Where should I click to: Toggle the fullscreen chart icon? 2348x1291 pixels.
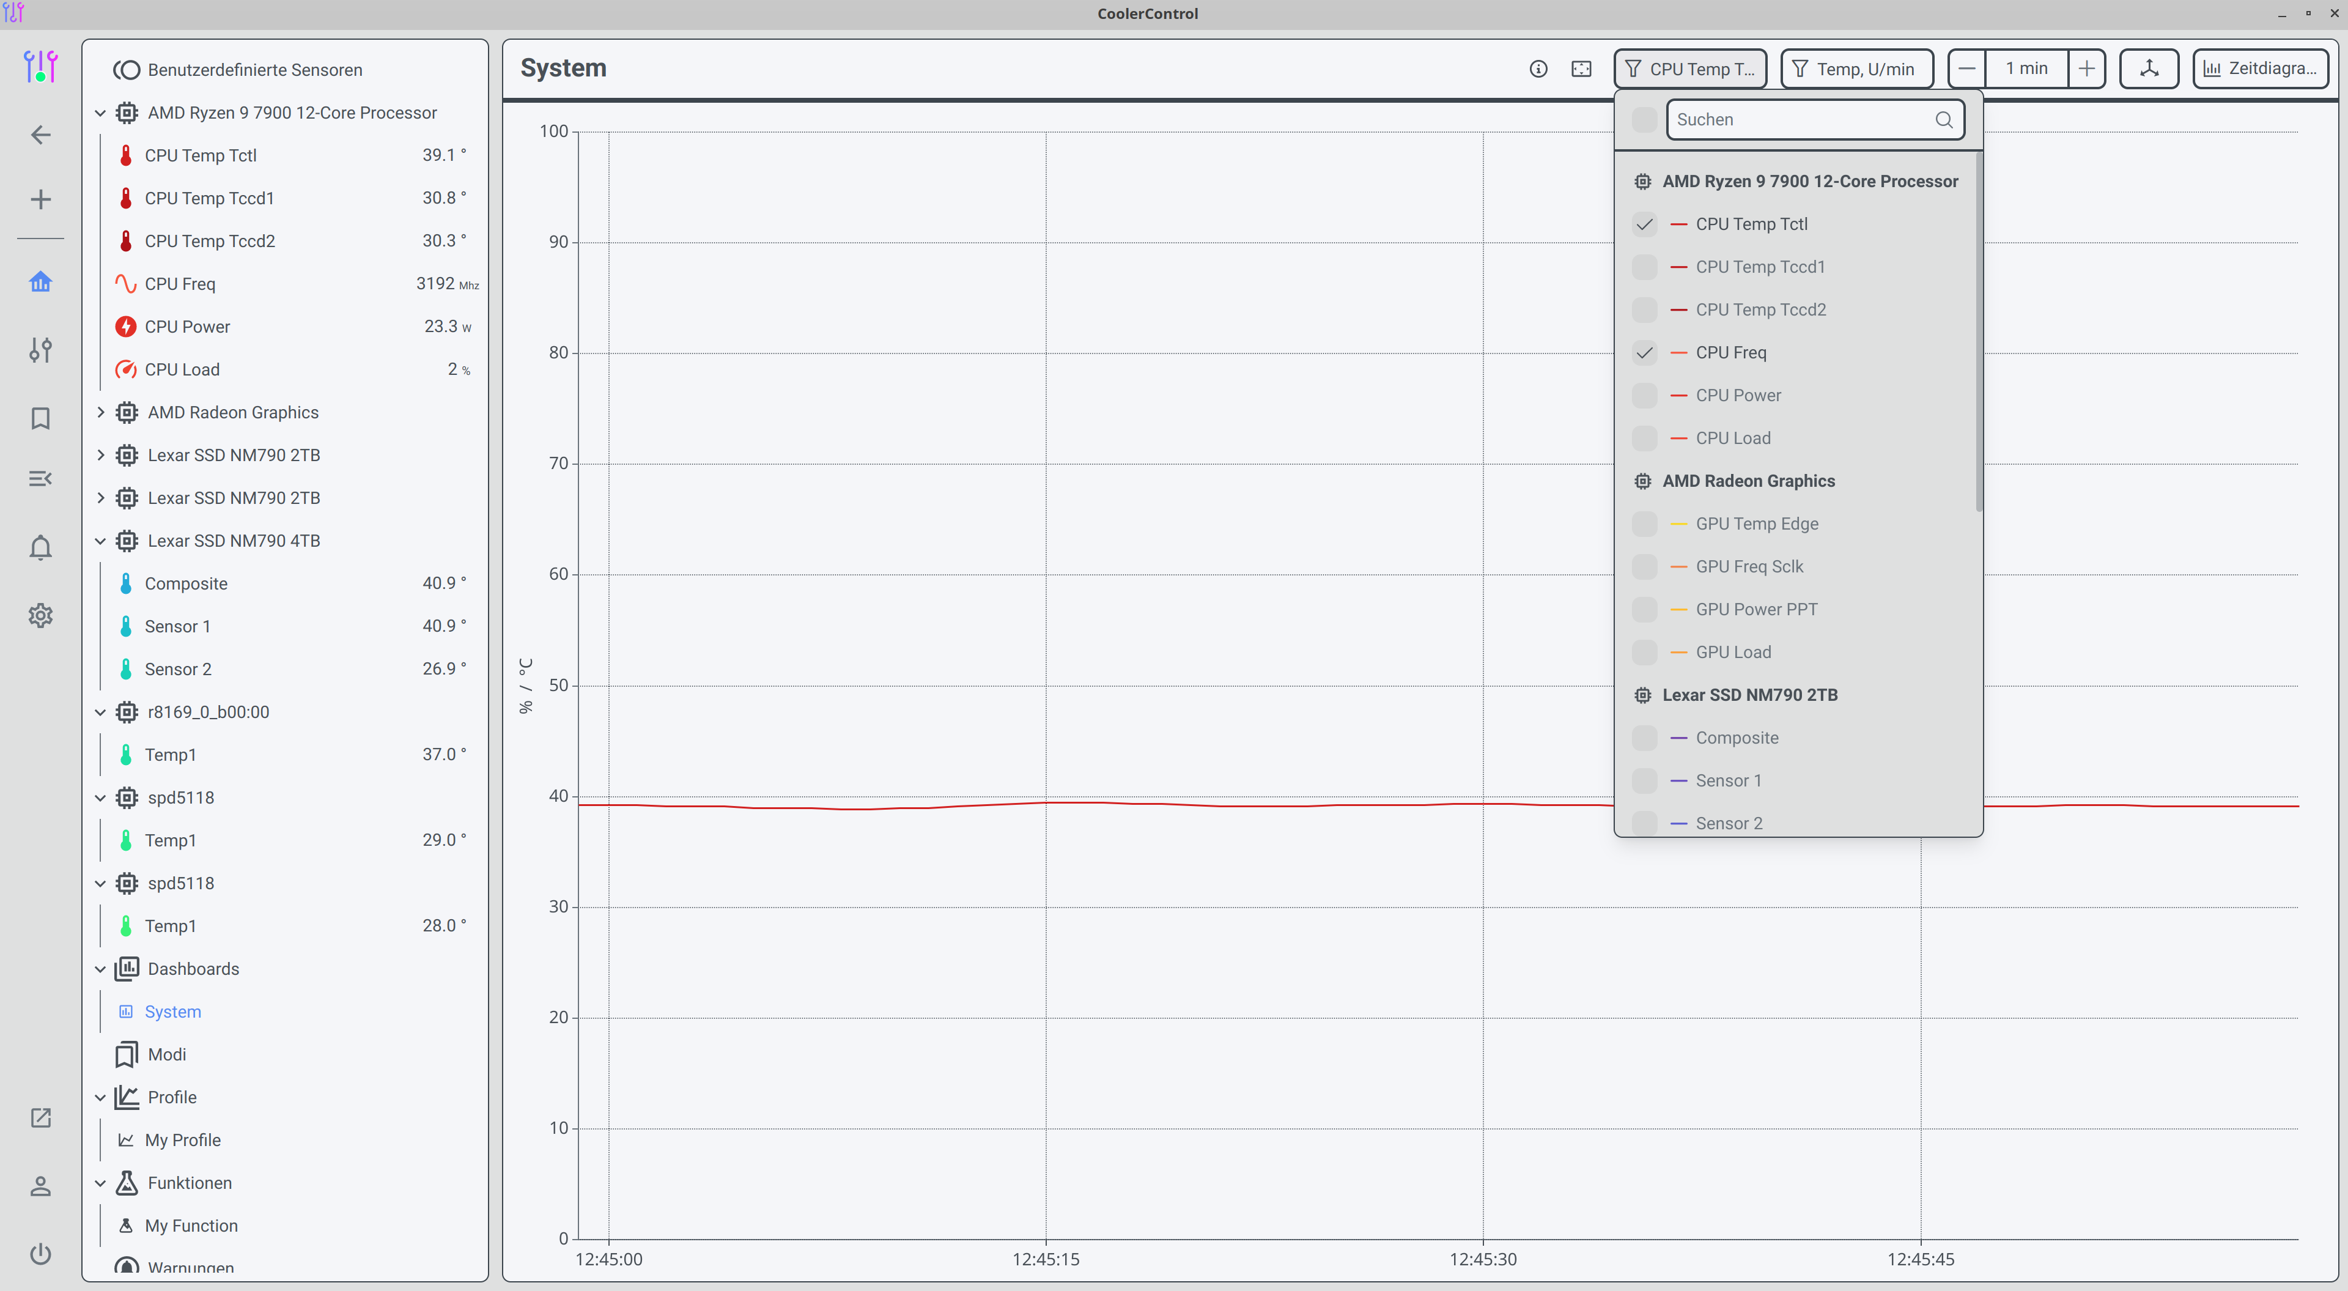[1581, 69]
